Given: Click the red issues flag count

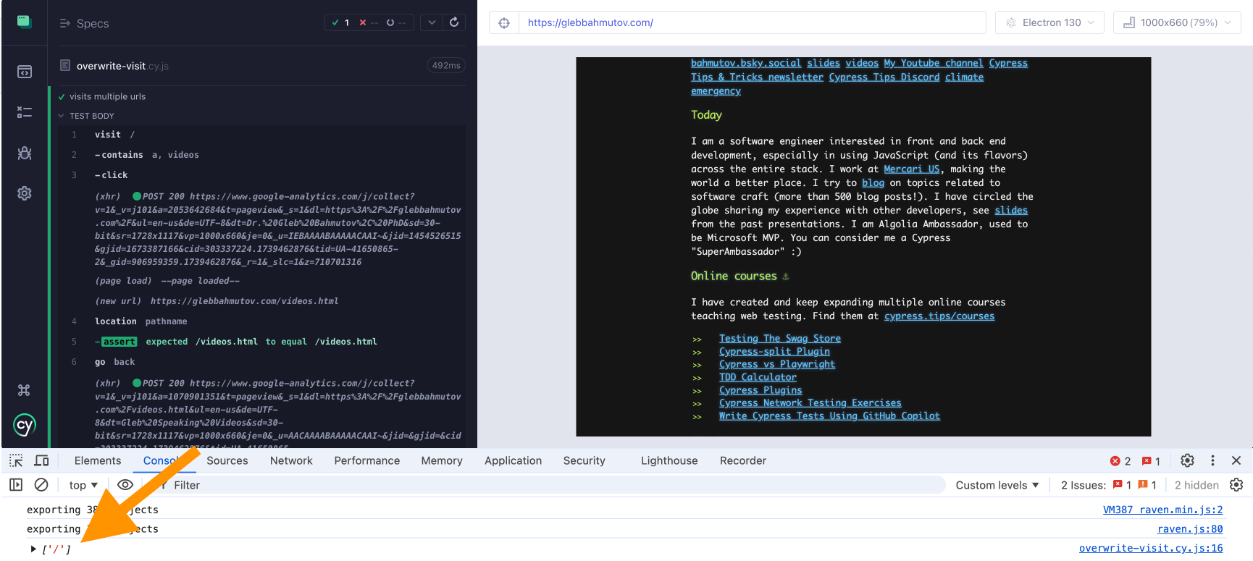Looking at the screenshot, I should [1151, 461].
